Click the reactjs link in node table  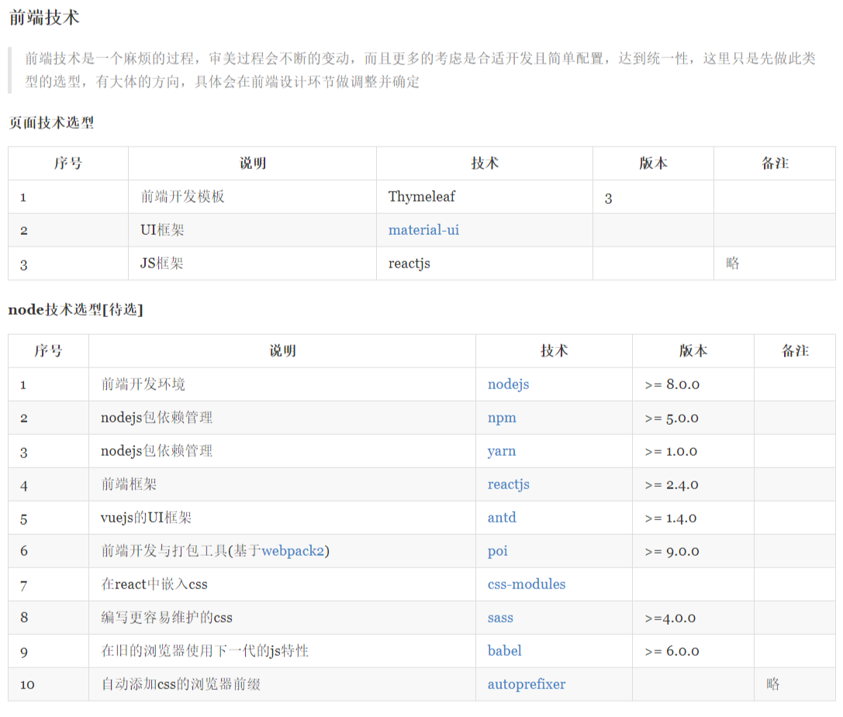[508, 484]
